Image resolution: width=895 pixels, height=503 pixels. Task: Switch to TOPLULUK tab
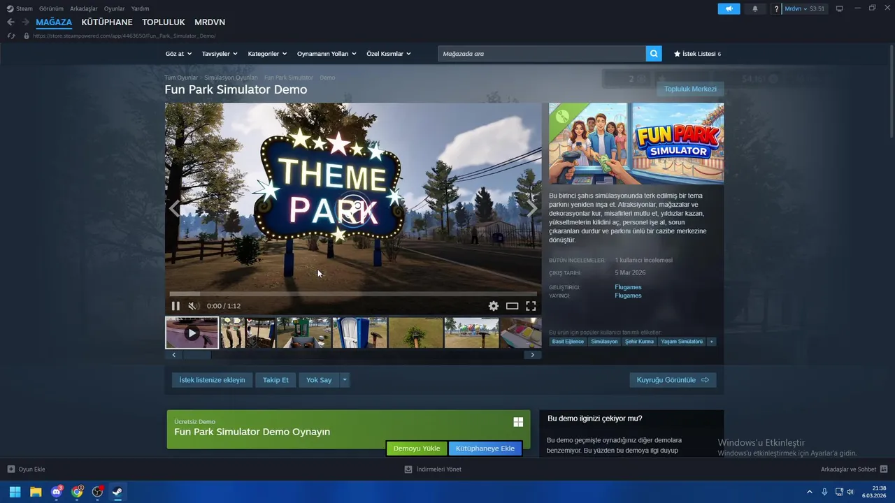[164, 22]
